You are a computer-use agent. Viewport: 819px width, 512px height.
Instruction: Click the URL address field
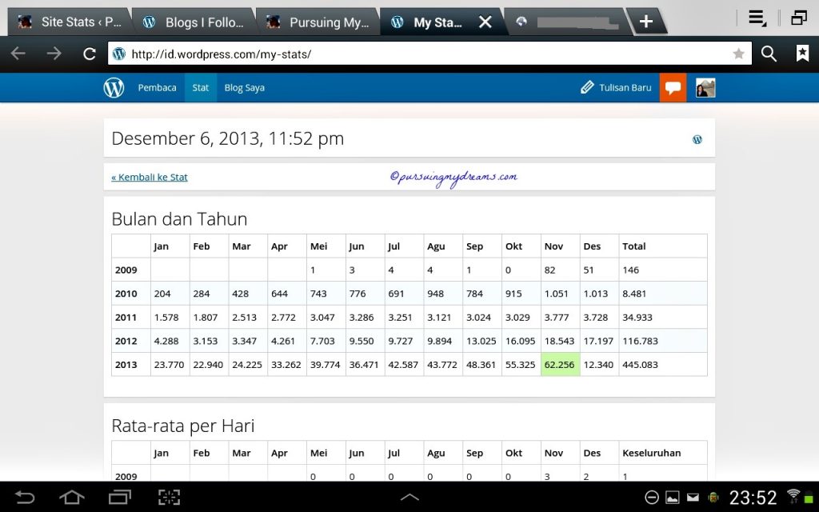424,54
